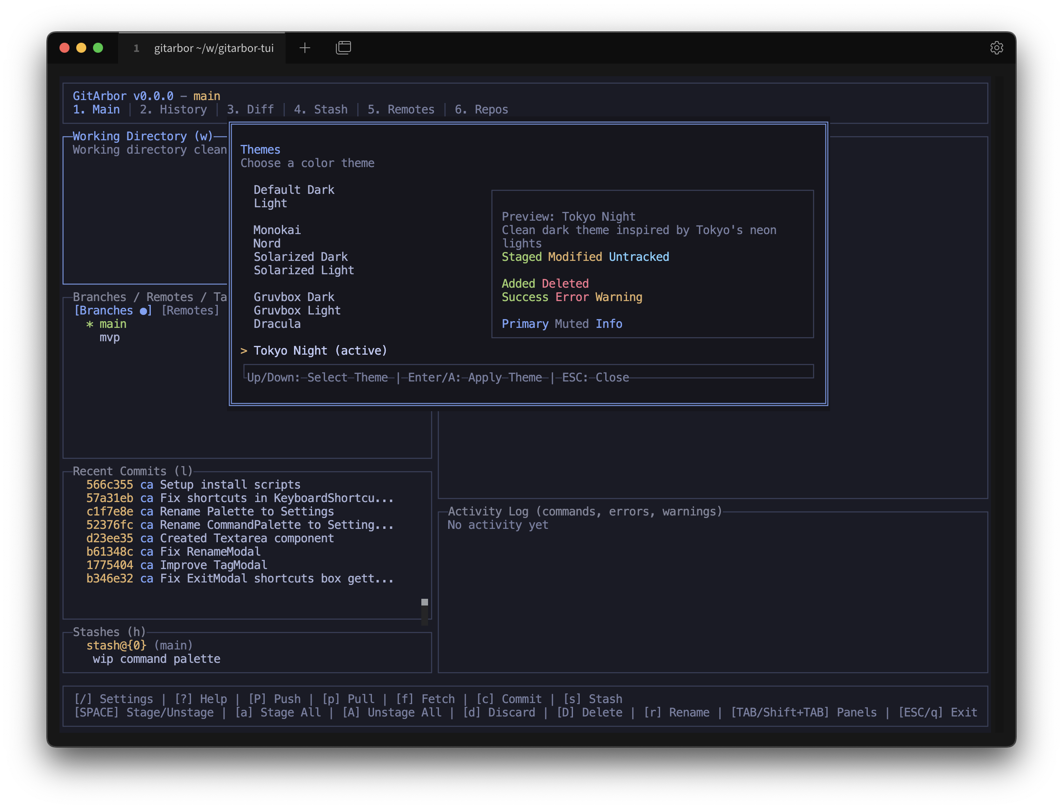Open terminal settings gear icon
Screen dimensions: 1063x809
[x=996, y=48]
